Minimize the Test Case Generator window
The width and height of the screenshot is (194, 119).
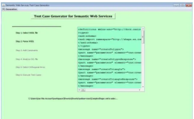(x=176, y=5)
